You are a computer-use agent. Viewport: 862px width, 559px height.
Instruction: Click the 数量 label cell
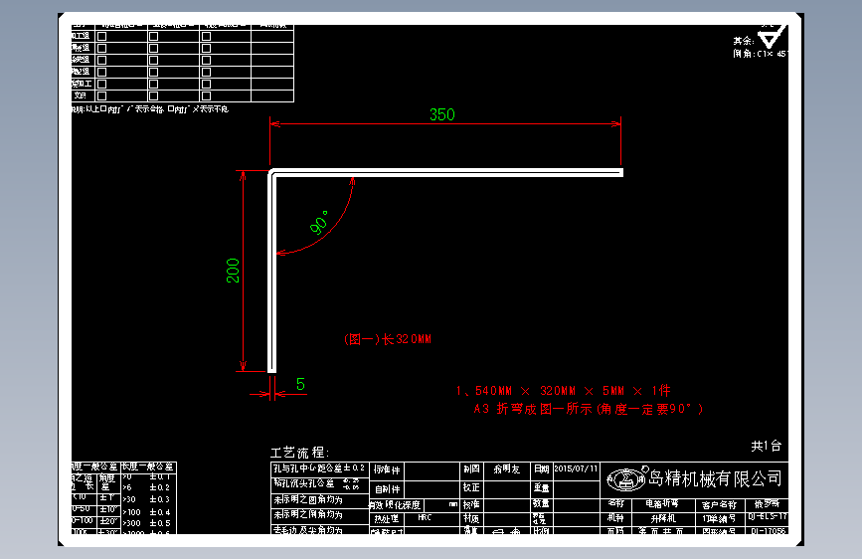[542, 503]
